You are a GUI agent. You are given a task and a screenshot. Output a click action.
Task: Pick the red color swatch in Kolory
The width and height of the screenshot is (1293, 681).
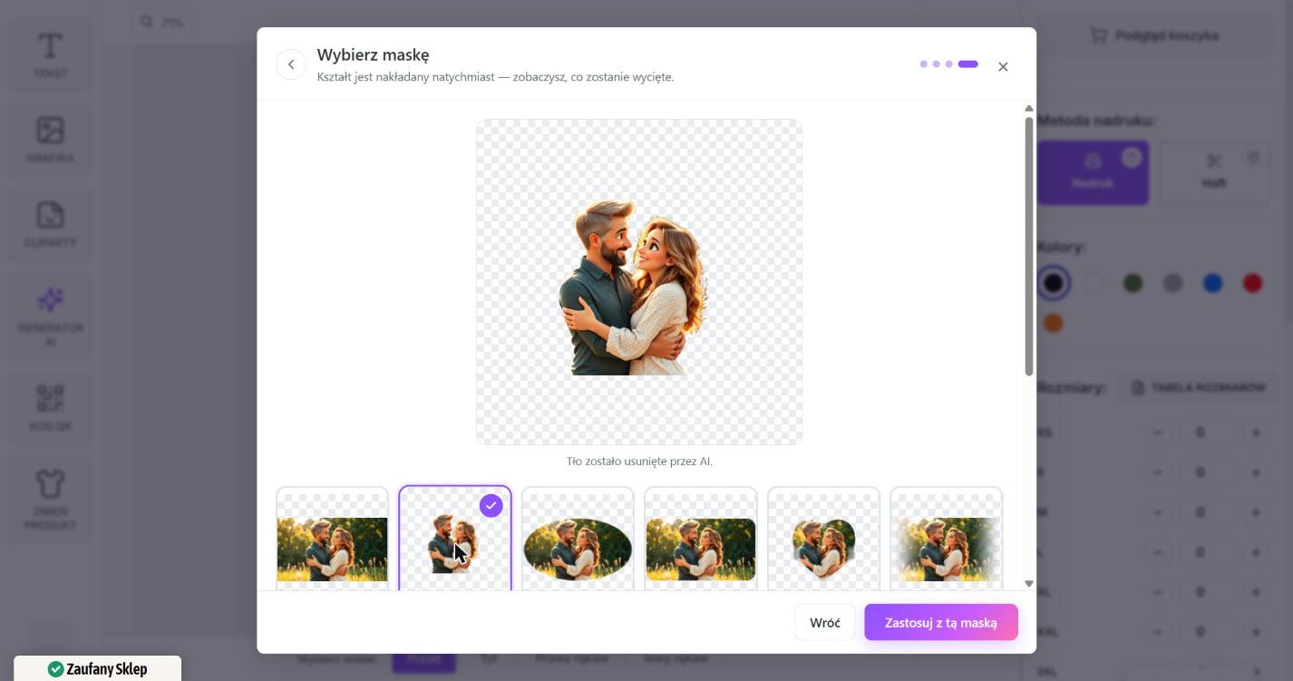click(1253, 284)
